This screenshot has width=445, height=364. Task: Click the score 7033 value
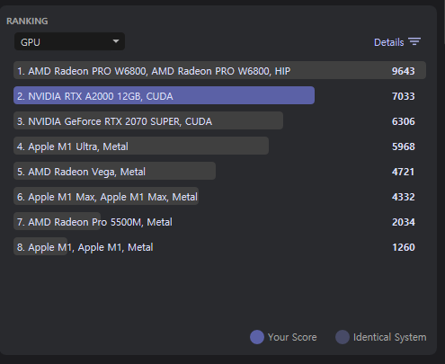(x=404, y=96)
